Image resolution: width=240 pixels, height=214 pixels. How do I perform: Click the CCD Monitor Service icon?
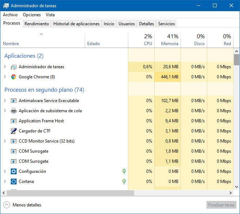point(13,141)
